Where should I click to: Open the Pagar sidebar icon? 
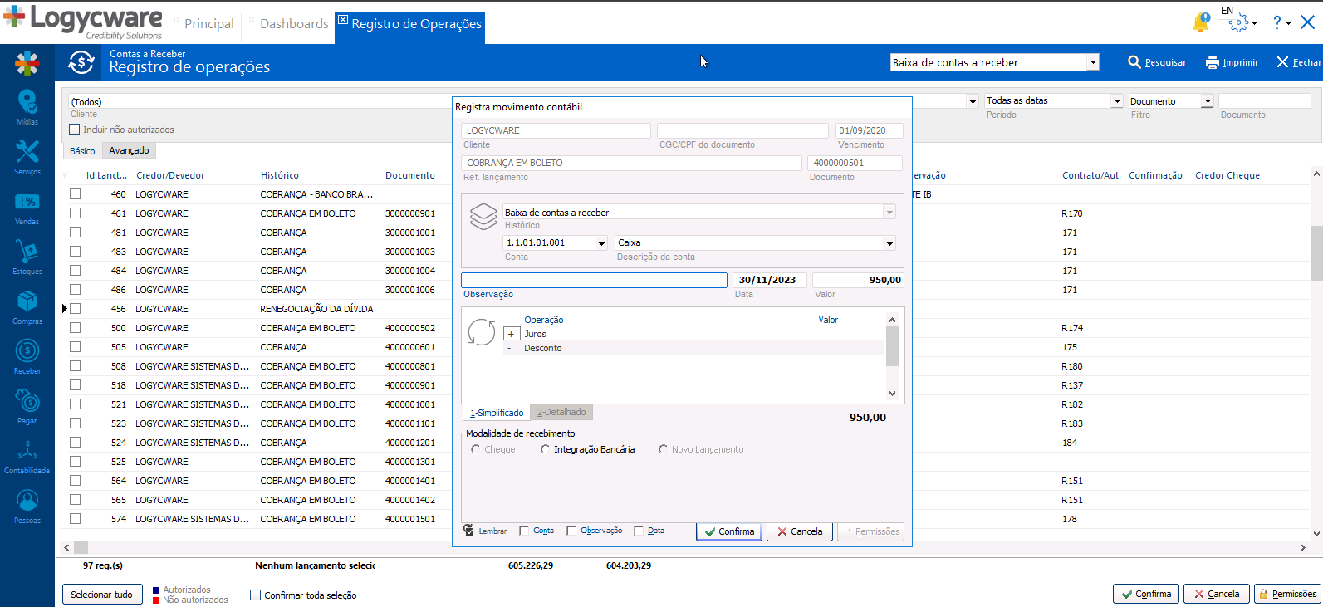tap(27, 406)
